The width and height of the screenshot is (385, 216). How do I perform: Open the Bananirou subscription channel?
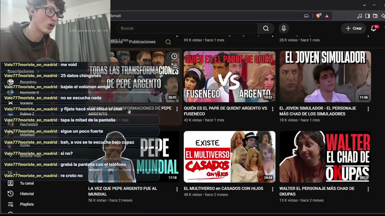tap(28, 82)
